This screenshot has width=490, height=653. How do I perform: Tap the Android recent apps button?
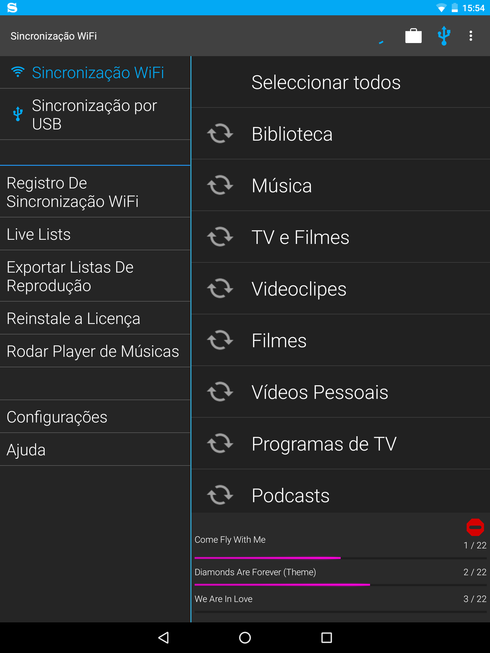click(327, 638)
